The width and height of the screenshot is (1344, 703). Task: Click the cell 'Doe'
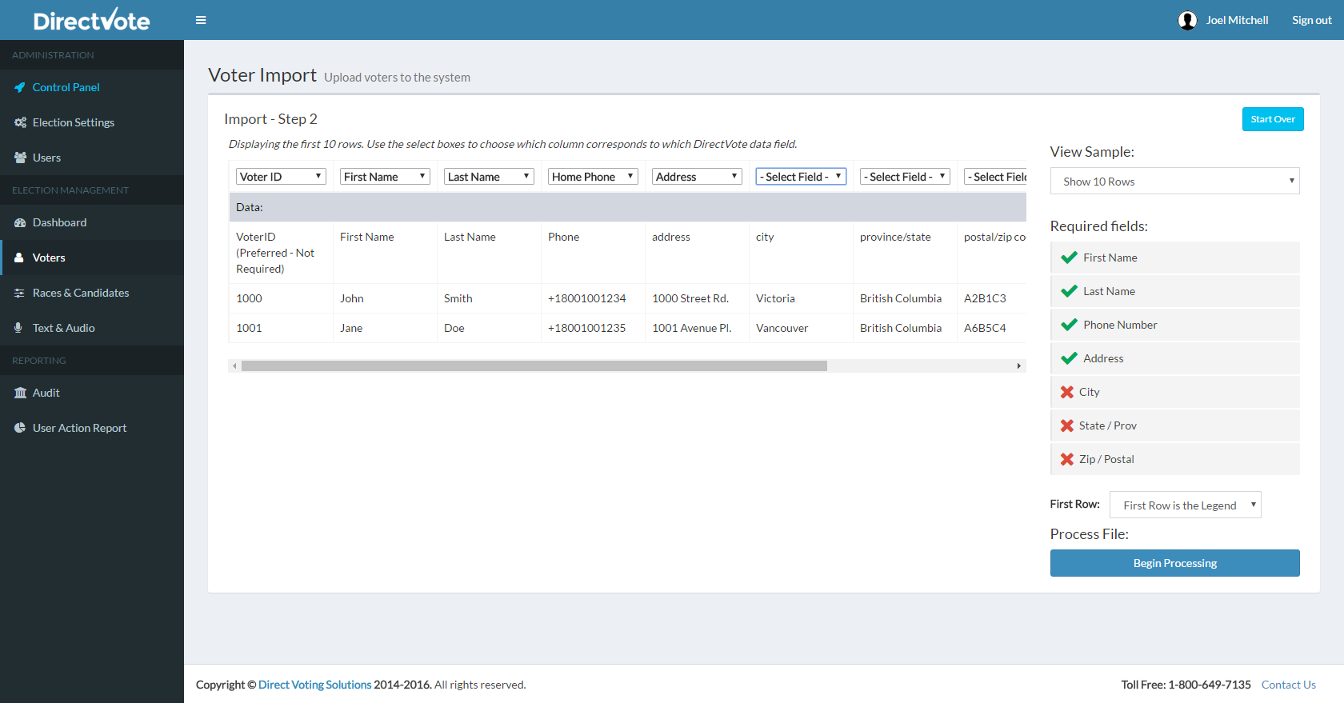[x=489, y=328]
